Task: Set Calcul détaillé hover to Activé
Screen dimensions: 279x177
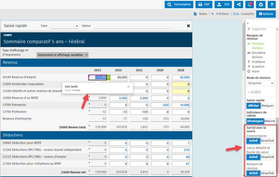Action: (x=254, y=157)
